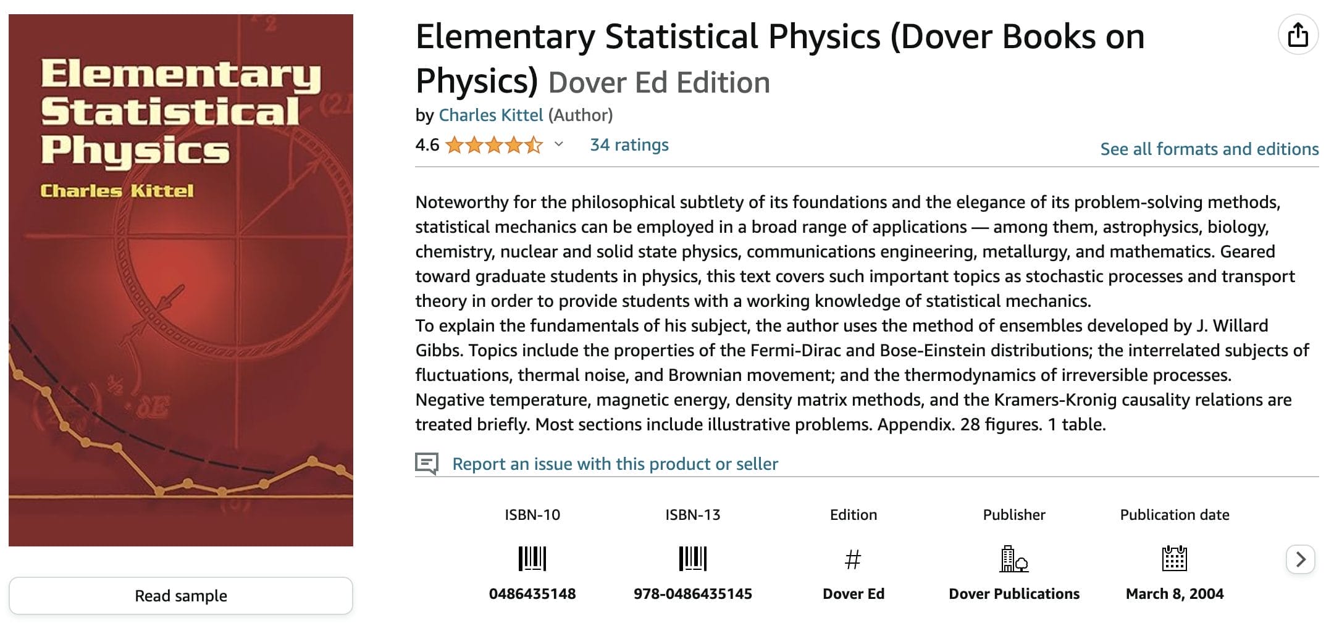Click the ISBN-13 barcode icon
1334x631 pixels.
point(692,559)
